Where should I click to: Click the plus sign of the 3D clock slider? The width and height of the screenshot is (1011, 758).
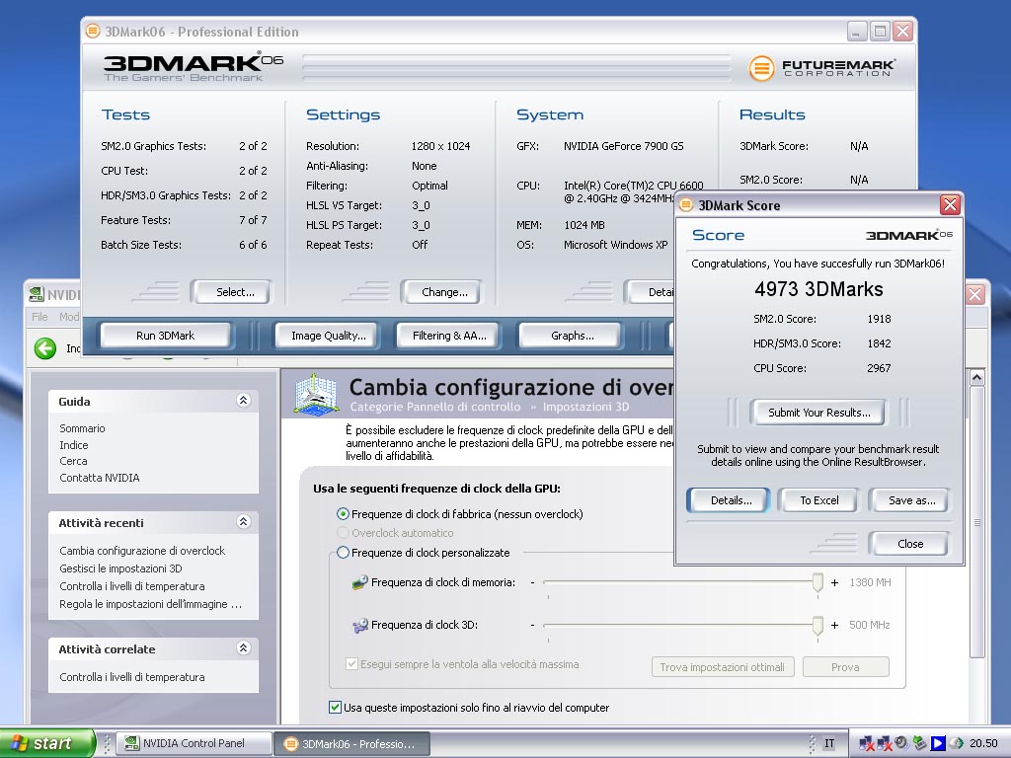tap(834, 625)
